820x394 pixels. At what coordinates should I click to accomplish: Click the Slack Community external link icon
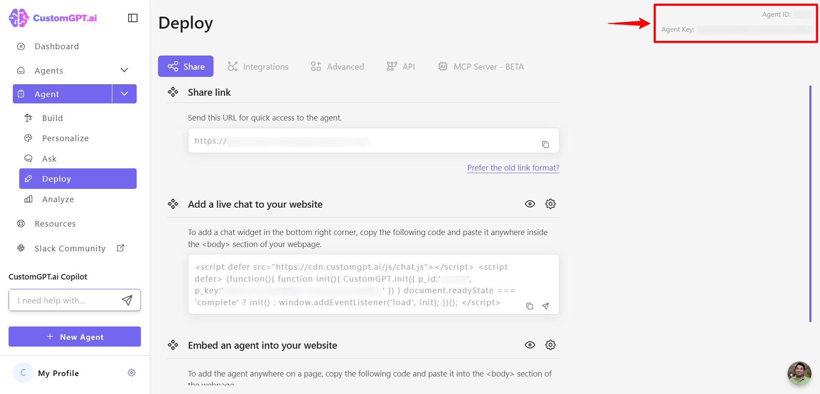(x=120, y=248)
